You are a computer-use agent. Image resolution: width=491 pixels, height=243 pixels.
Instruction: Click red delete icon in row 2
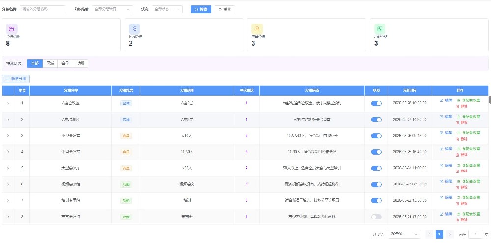pyautogui.click(x=457, y=123)
